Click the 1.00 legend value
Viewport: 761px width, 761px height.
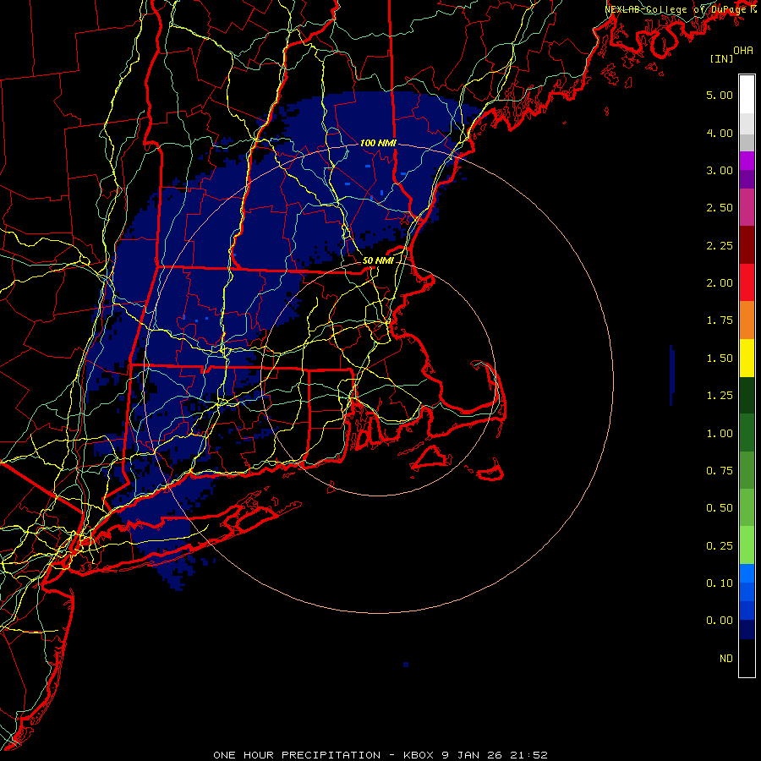tap(720, 434)
